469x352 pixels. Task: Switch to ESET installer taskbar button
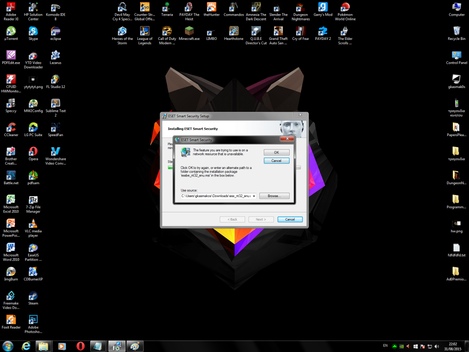[x=116, y=346]
